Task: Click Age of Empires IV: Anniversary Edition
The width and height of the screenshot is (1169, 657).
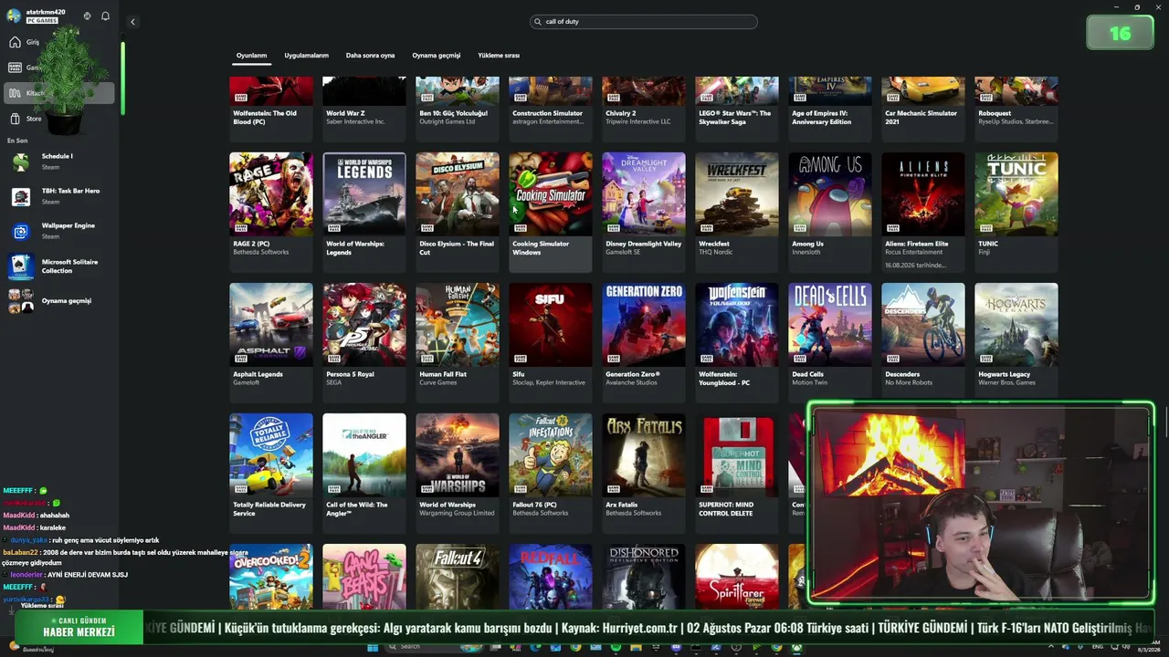Action: pyautogui.click(x=823, y=118)
